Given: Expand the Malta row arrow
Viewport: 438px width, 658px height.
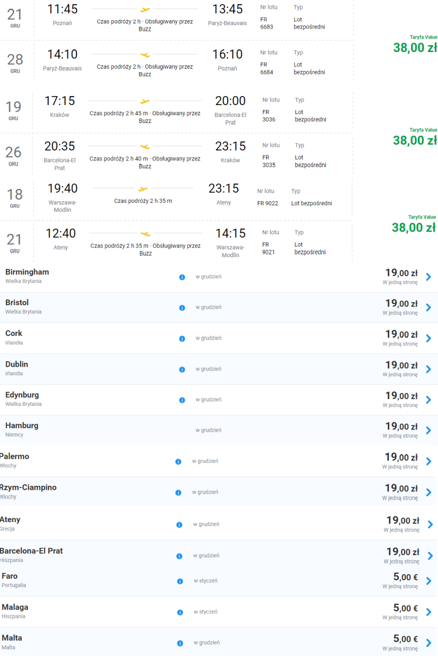Looking at the screenshot, I should pos(429,643).
